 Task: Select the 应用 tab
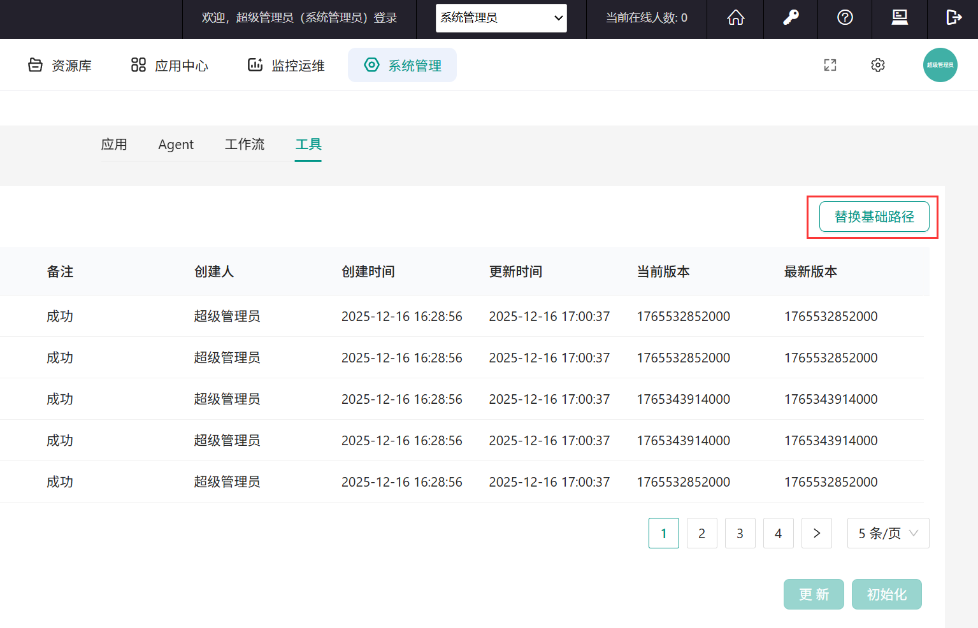tap(114, 145)
